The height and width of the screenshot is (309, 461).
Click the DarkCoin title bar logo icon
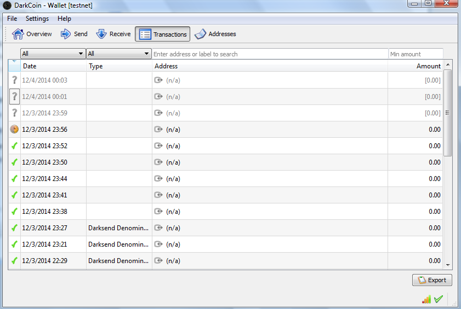7,5
